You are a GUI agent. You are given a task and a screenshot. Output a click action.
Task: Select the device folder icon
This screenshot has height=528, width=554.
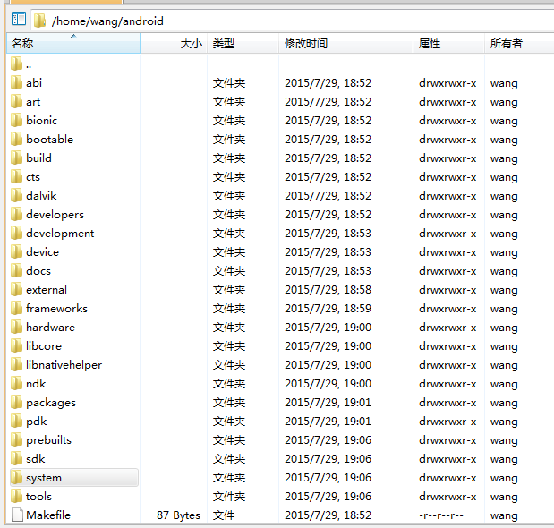click(17, 251)
